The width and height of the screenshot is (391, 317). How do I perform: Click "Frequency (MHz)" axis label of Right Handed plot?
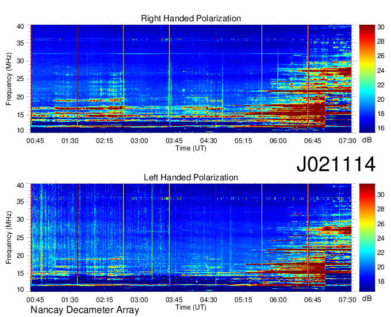(9, 79)
